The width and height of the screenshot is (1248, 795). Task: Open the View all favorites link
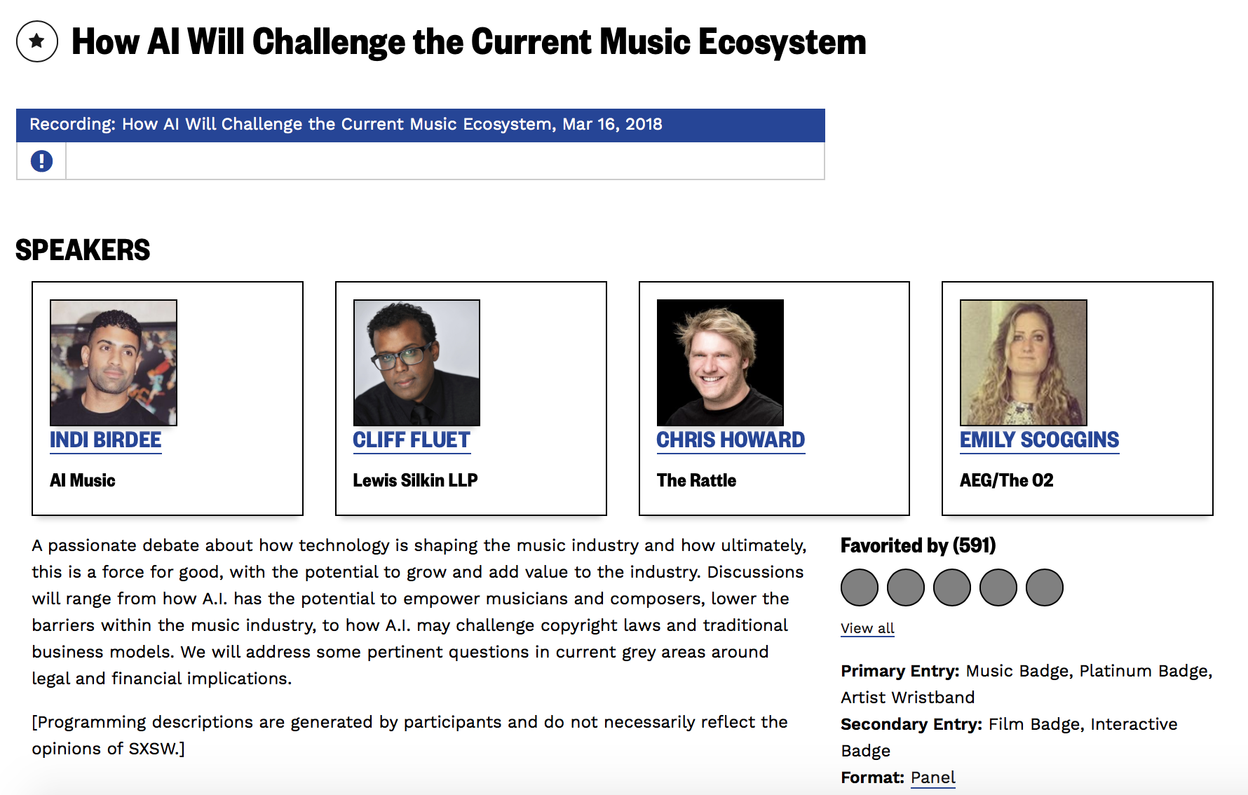click(x=867, y=628)
